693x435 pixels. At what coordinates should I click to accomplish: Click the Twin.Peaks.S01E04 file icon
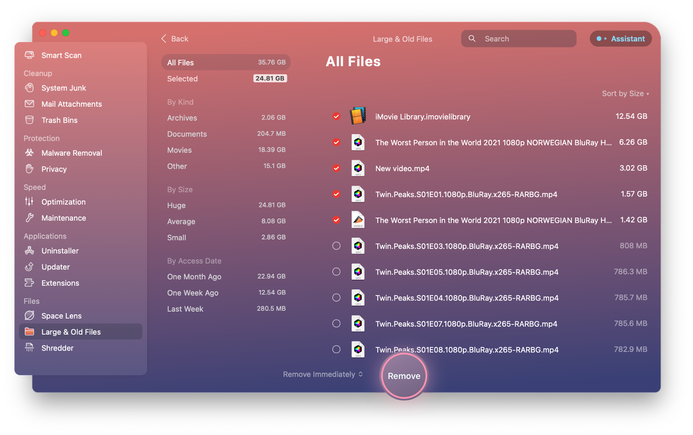358,297
